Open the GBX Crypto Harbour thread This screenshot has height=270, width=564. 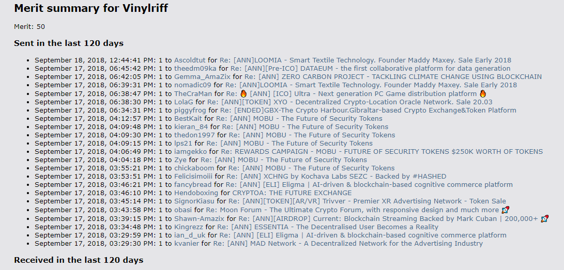point(368,110)
